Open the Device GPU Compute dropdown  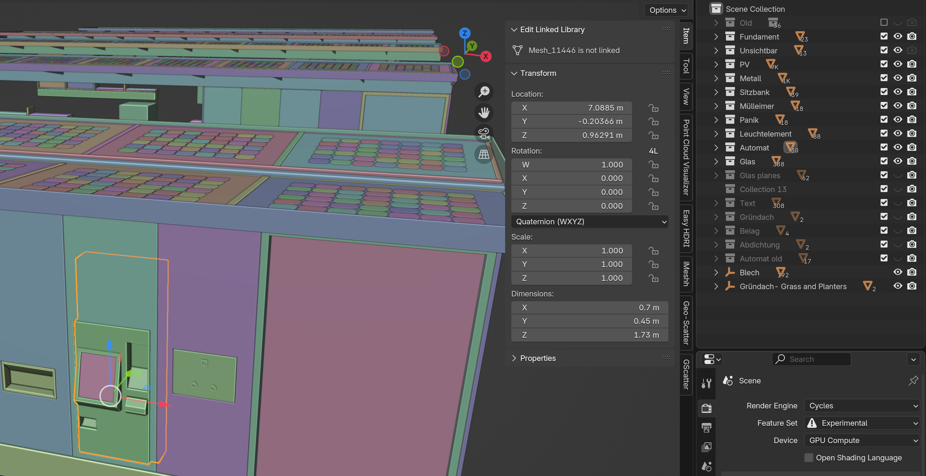tap(862, 440)
